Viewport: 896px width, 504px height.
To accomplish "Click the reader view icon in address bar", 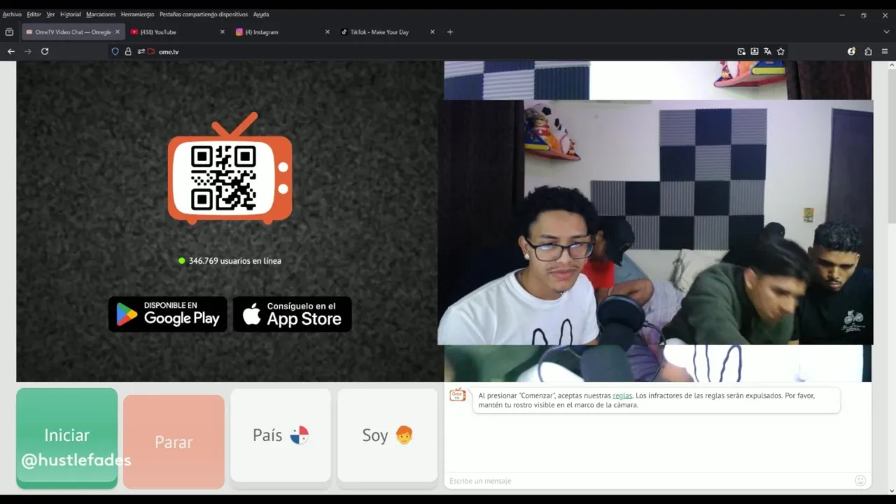I will coord(755,51).
